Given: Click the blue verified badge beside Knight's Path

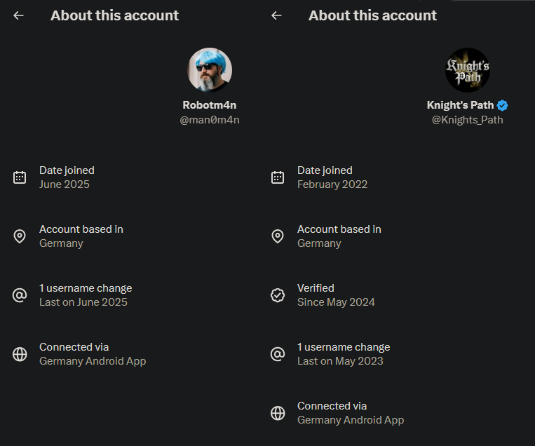Looking at the screenshot, I should coord(502,105).
